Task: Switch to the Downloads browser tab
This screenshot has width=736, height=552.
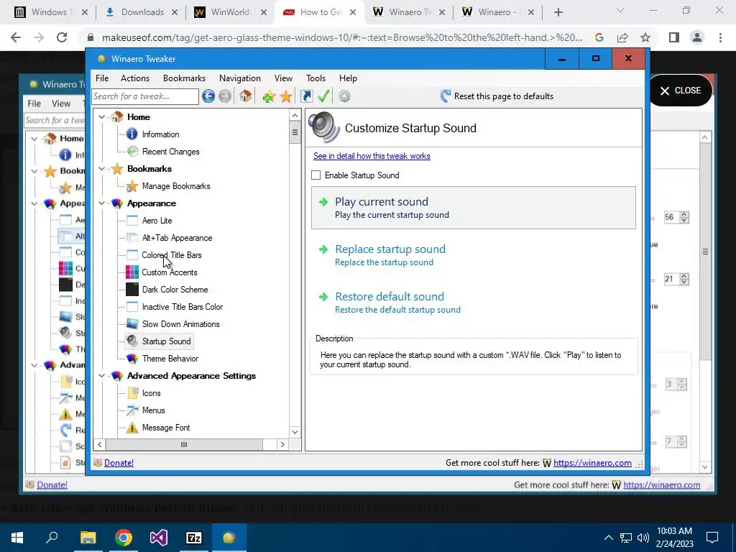Action: pyautogui.click(x=142, y=12)
